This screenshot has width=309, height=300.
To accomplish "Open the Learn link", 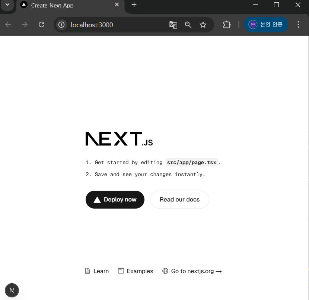I will tap(97, 271).
